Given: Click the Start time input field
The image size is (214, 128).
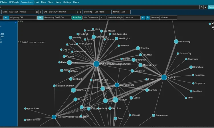Looking at the screenshot, I should point(21,12).
